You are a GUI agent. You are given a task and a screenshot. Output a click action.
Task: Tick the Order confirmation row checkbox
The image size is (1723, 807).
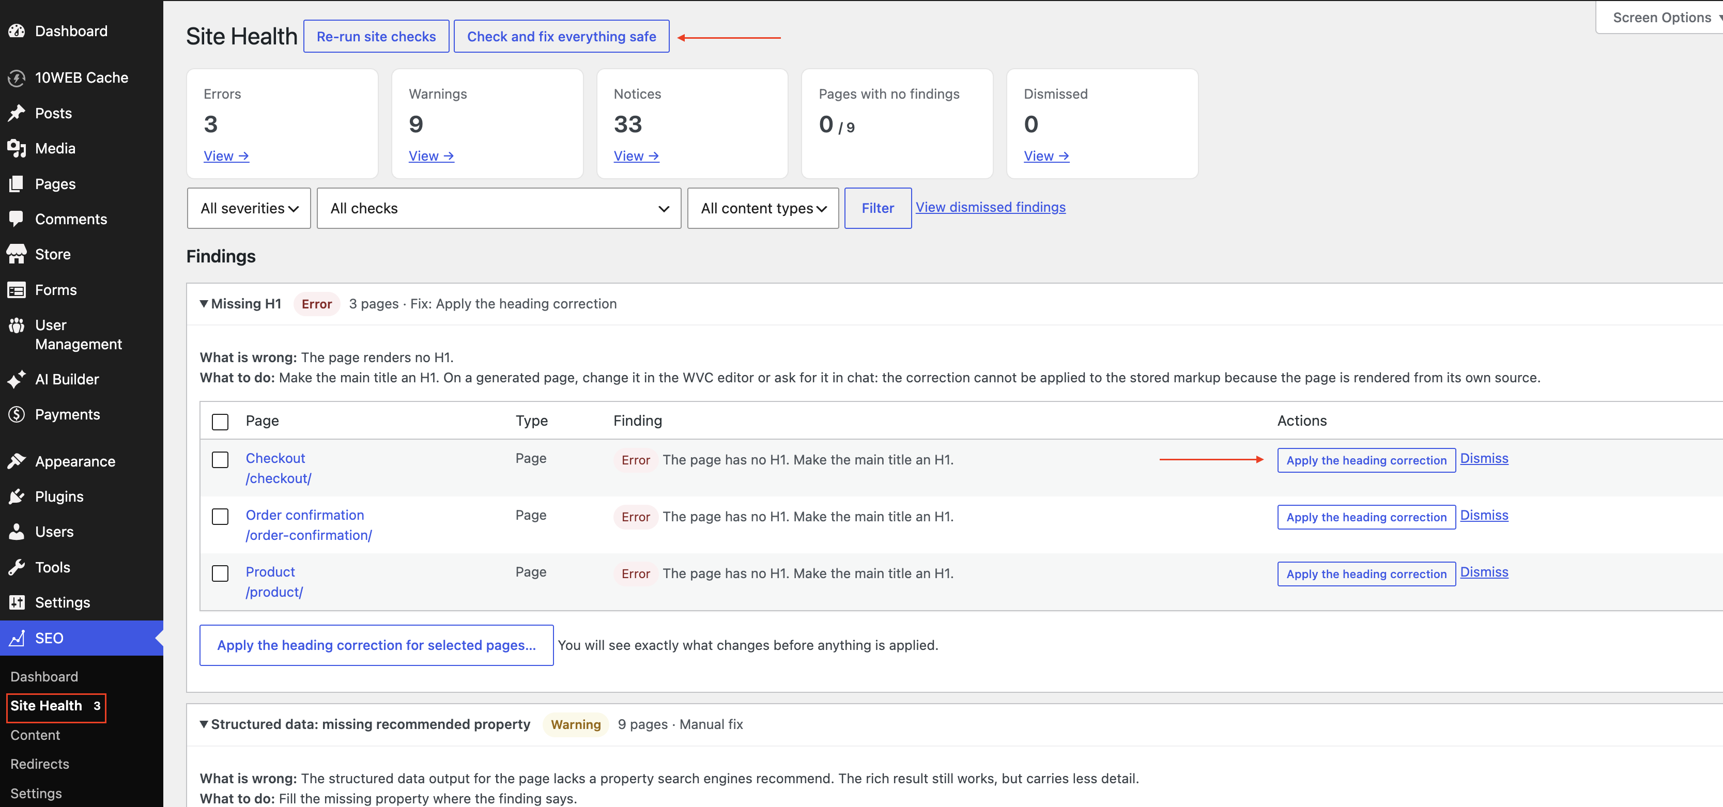click(220, 517)
